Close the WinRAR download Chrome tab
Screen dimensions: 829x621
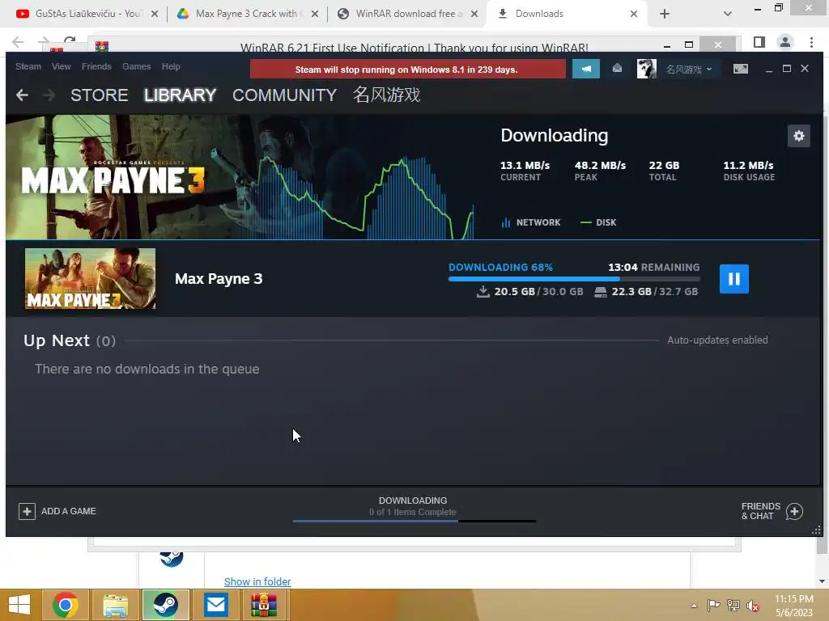(x=474, y=14)
